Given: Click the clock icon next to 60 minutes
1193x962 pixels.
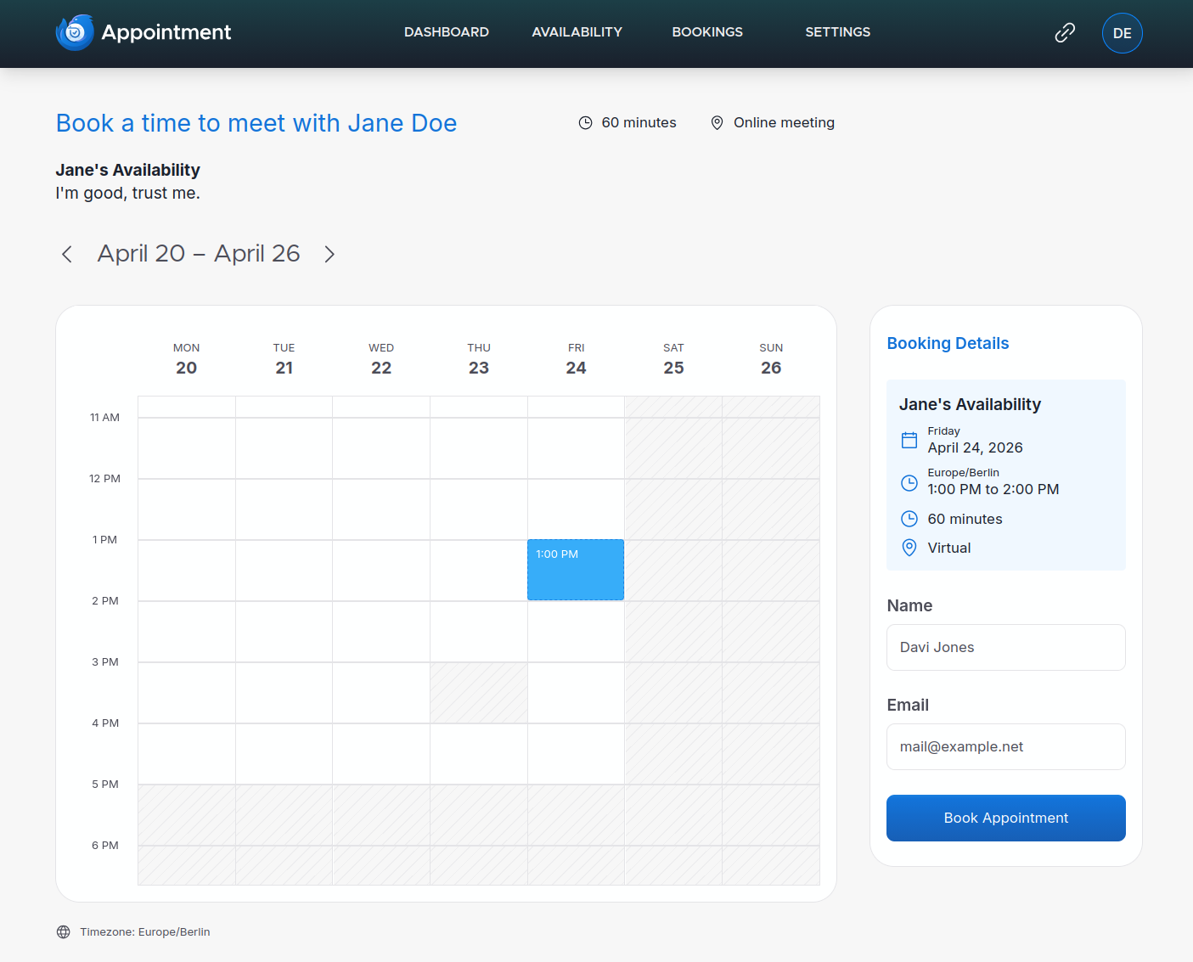Looking at the screenshot, I should pyautogui.click(x=585, y=123).
